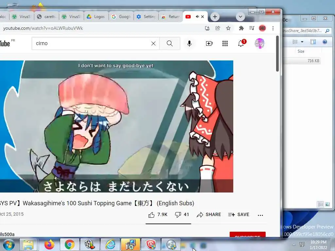Open the account avatar menu

259,43
